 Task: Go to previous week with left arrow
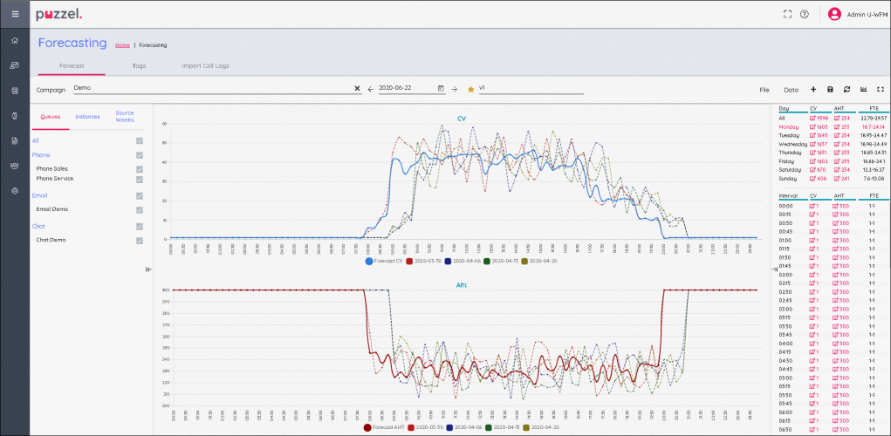[370, 89]
